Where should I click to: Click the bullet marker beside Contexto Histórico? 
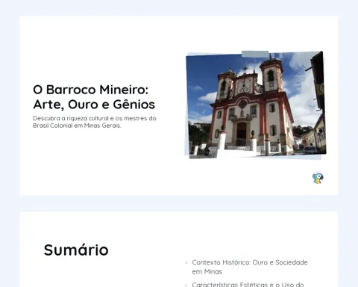tap(186, 262)
